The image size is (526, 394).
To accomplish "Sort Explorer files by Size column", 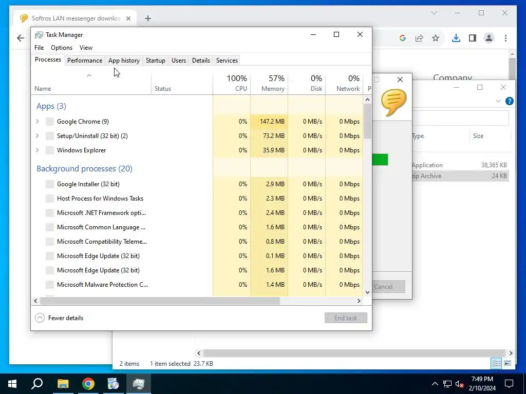I will (490, 136).
